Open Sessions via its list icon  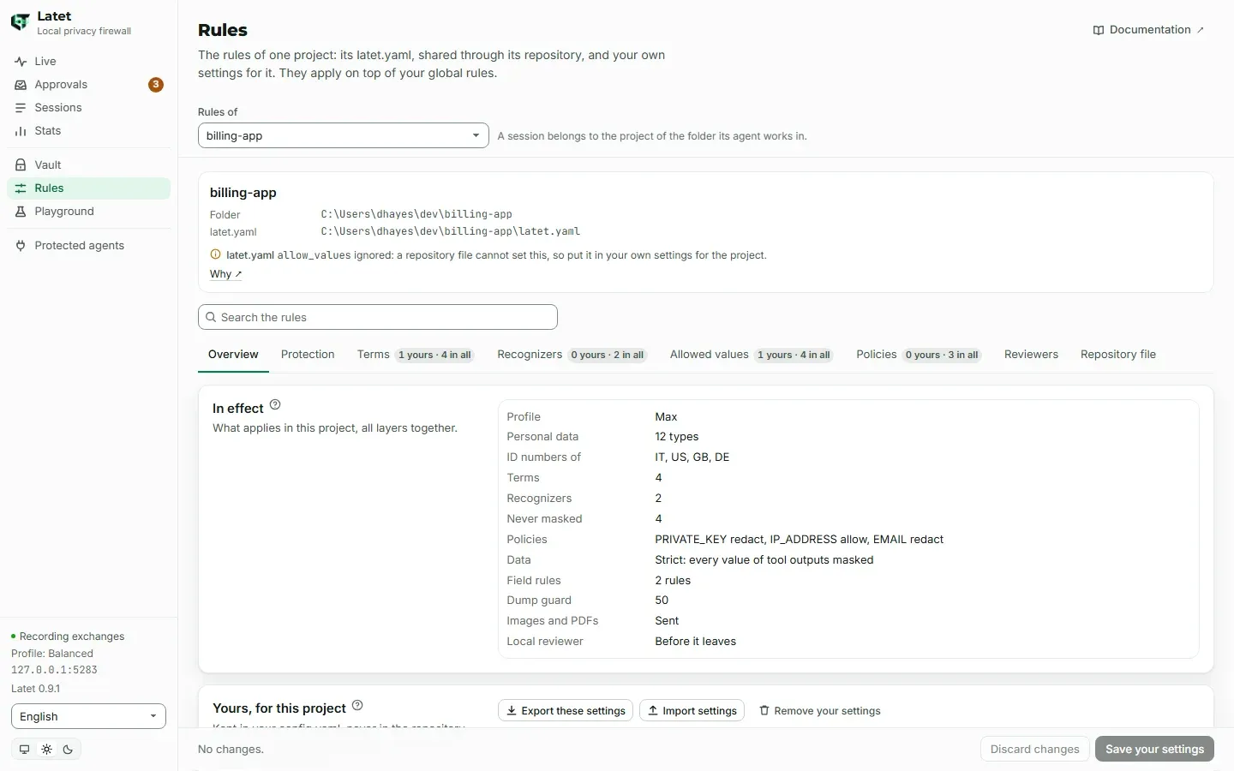[21, 108]
